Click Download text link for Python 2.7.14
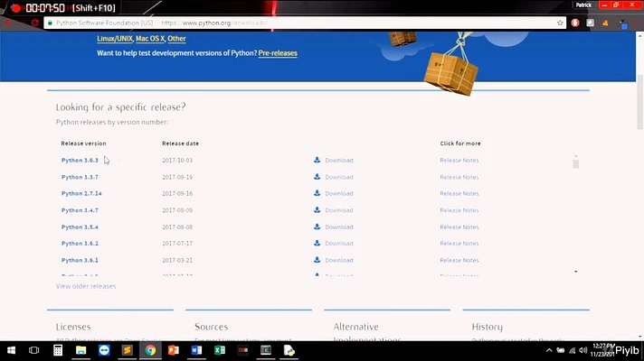 (339, 193)
